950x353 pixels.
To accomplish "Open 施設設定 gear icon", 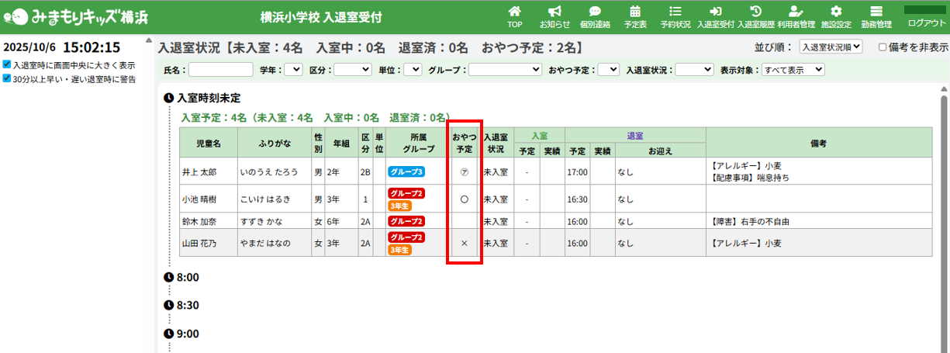I will (835, 12).
